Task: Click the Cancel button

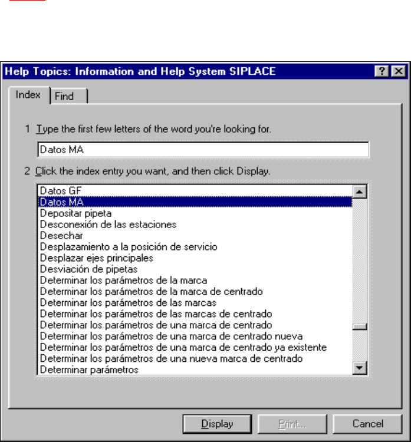Action: pyautogui.click(x=367, y=424)
